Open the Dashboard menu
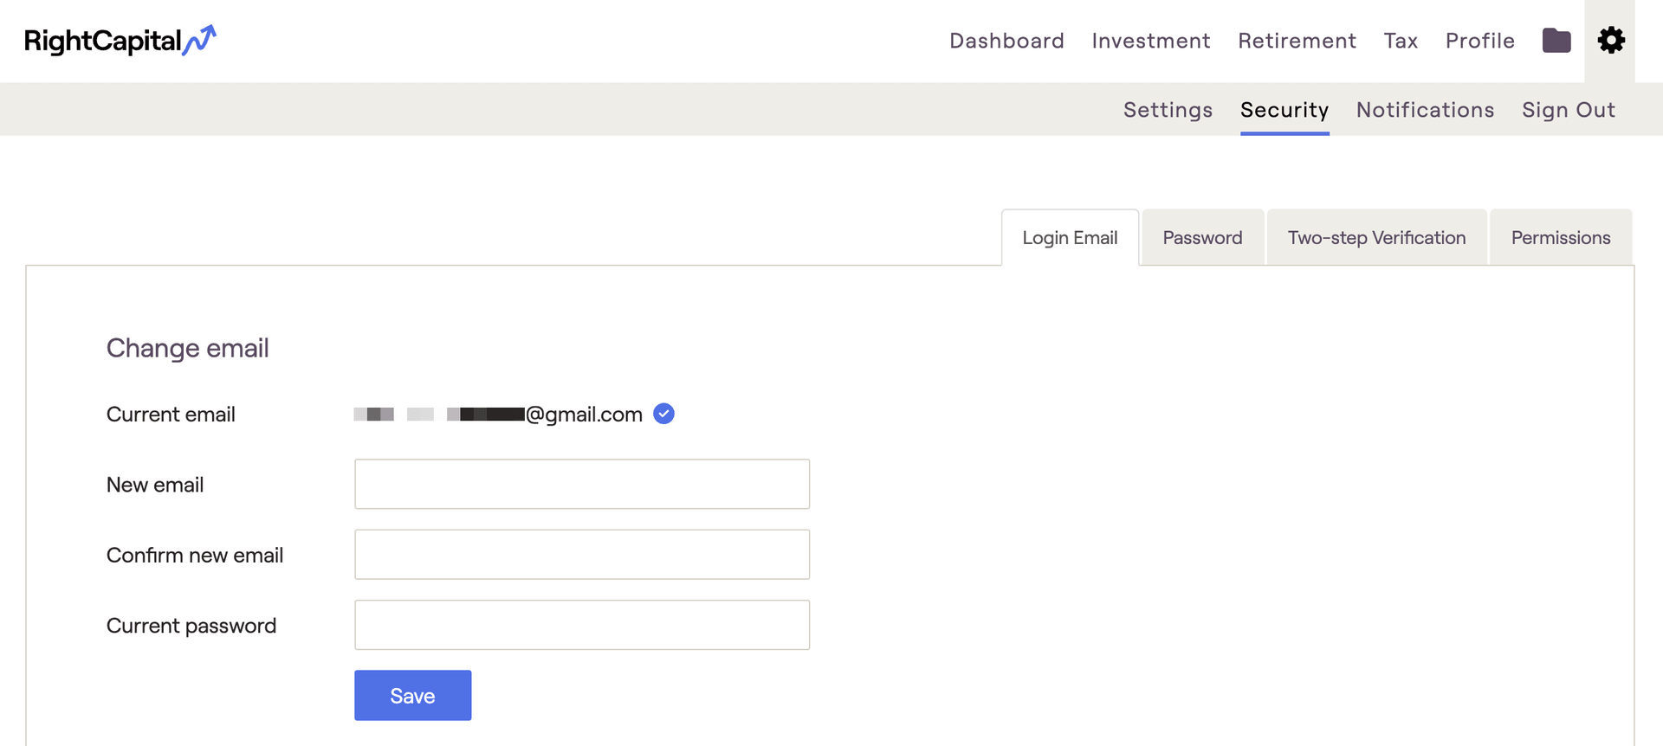Screen dimensions: 1663x746 point(1006,41)
